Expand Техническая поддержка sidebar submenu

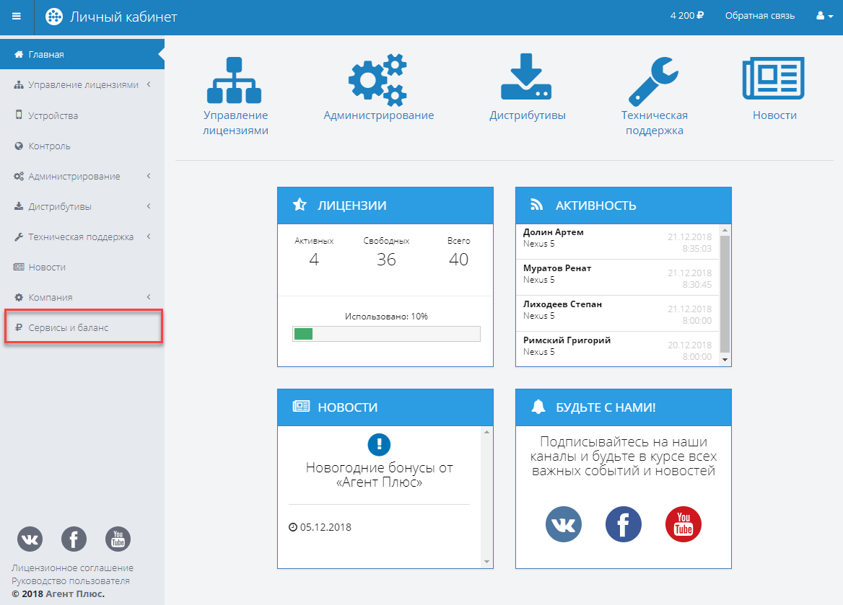pyautogui.click(x=82, y=237)
